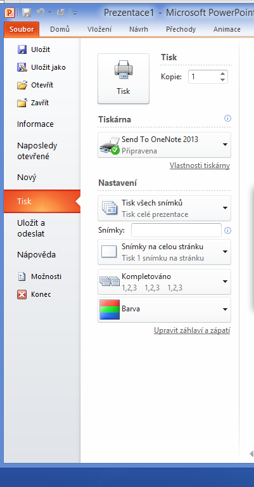Screen dimensions: 254x487
Task: Click the big Tisk print button
Action: pyautogui.click(x=124, y=79)
